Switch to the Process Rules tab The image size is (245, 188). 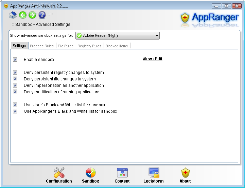(x=42, y=46)
